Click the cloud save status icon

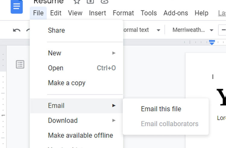click(x=104, y=2)
